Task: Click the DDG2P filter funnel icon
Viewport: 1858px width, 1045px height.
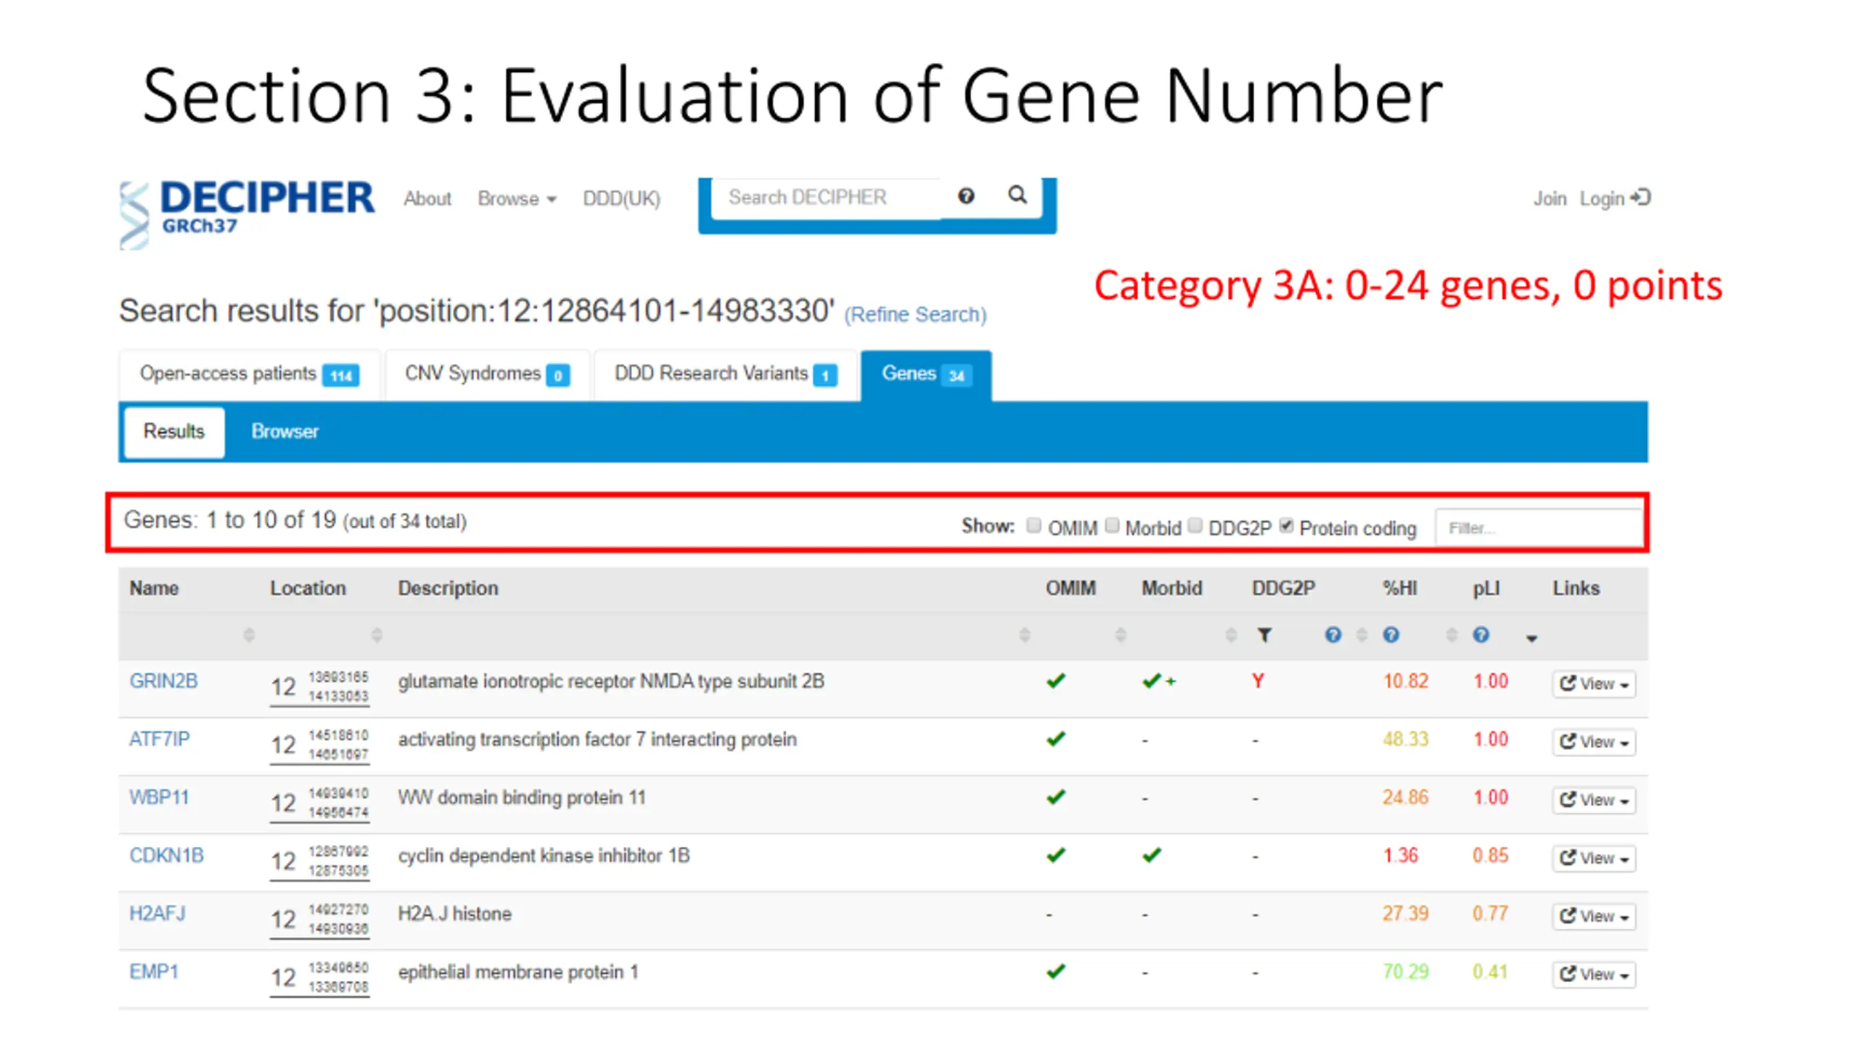Action: click(x=1264, y=635)
